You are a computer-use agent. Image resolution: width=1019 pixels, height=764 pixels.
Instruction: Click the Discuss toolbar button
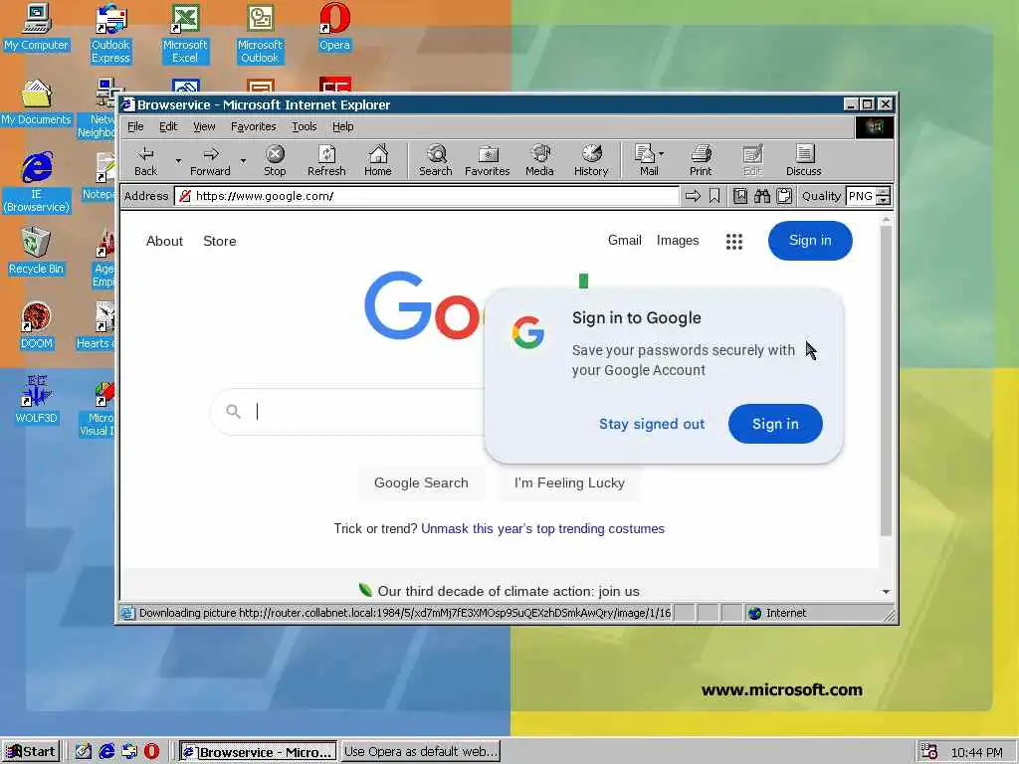pos(804,160)
